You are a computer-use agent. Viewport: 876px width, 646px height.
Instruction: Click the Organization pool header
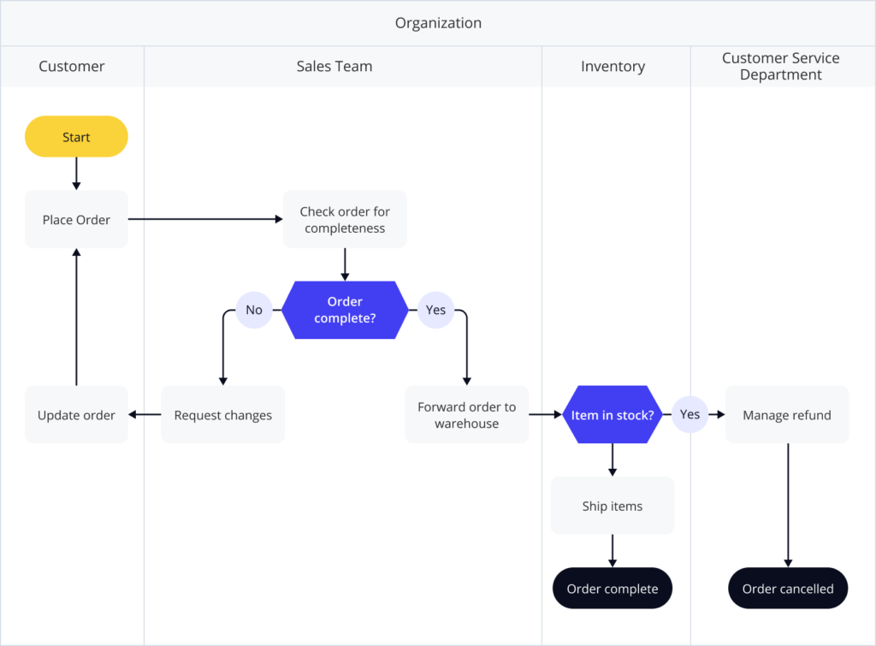438,23
